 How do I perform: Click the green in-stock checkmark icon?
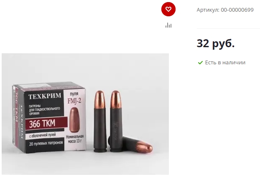pyautogui.click(x=200, y=63)
